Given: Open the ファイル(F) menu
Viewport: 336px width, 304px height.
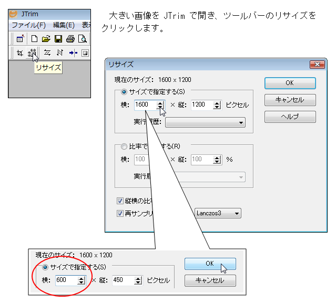Looking at the screenshot, I should (x=29, y=25).
